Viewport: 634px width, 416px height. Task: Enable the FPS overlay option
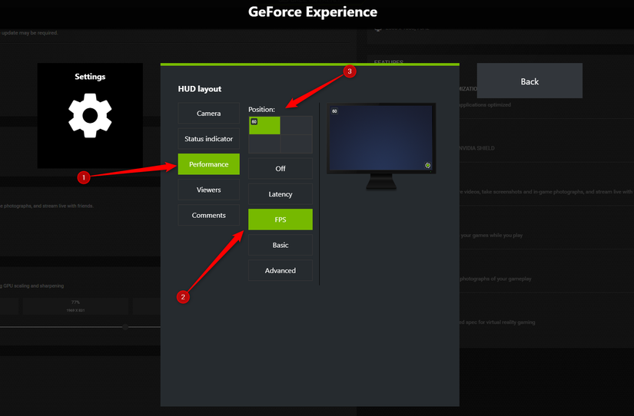coord(280,220)
